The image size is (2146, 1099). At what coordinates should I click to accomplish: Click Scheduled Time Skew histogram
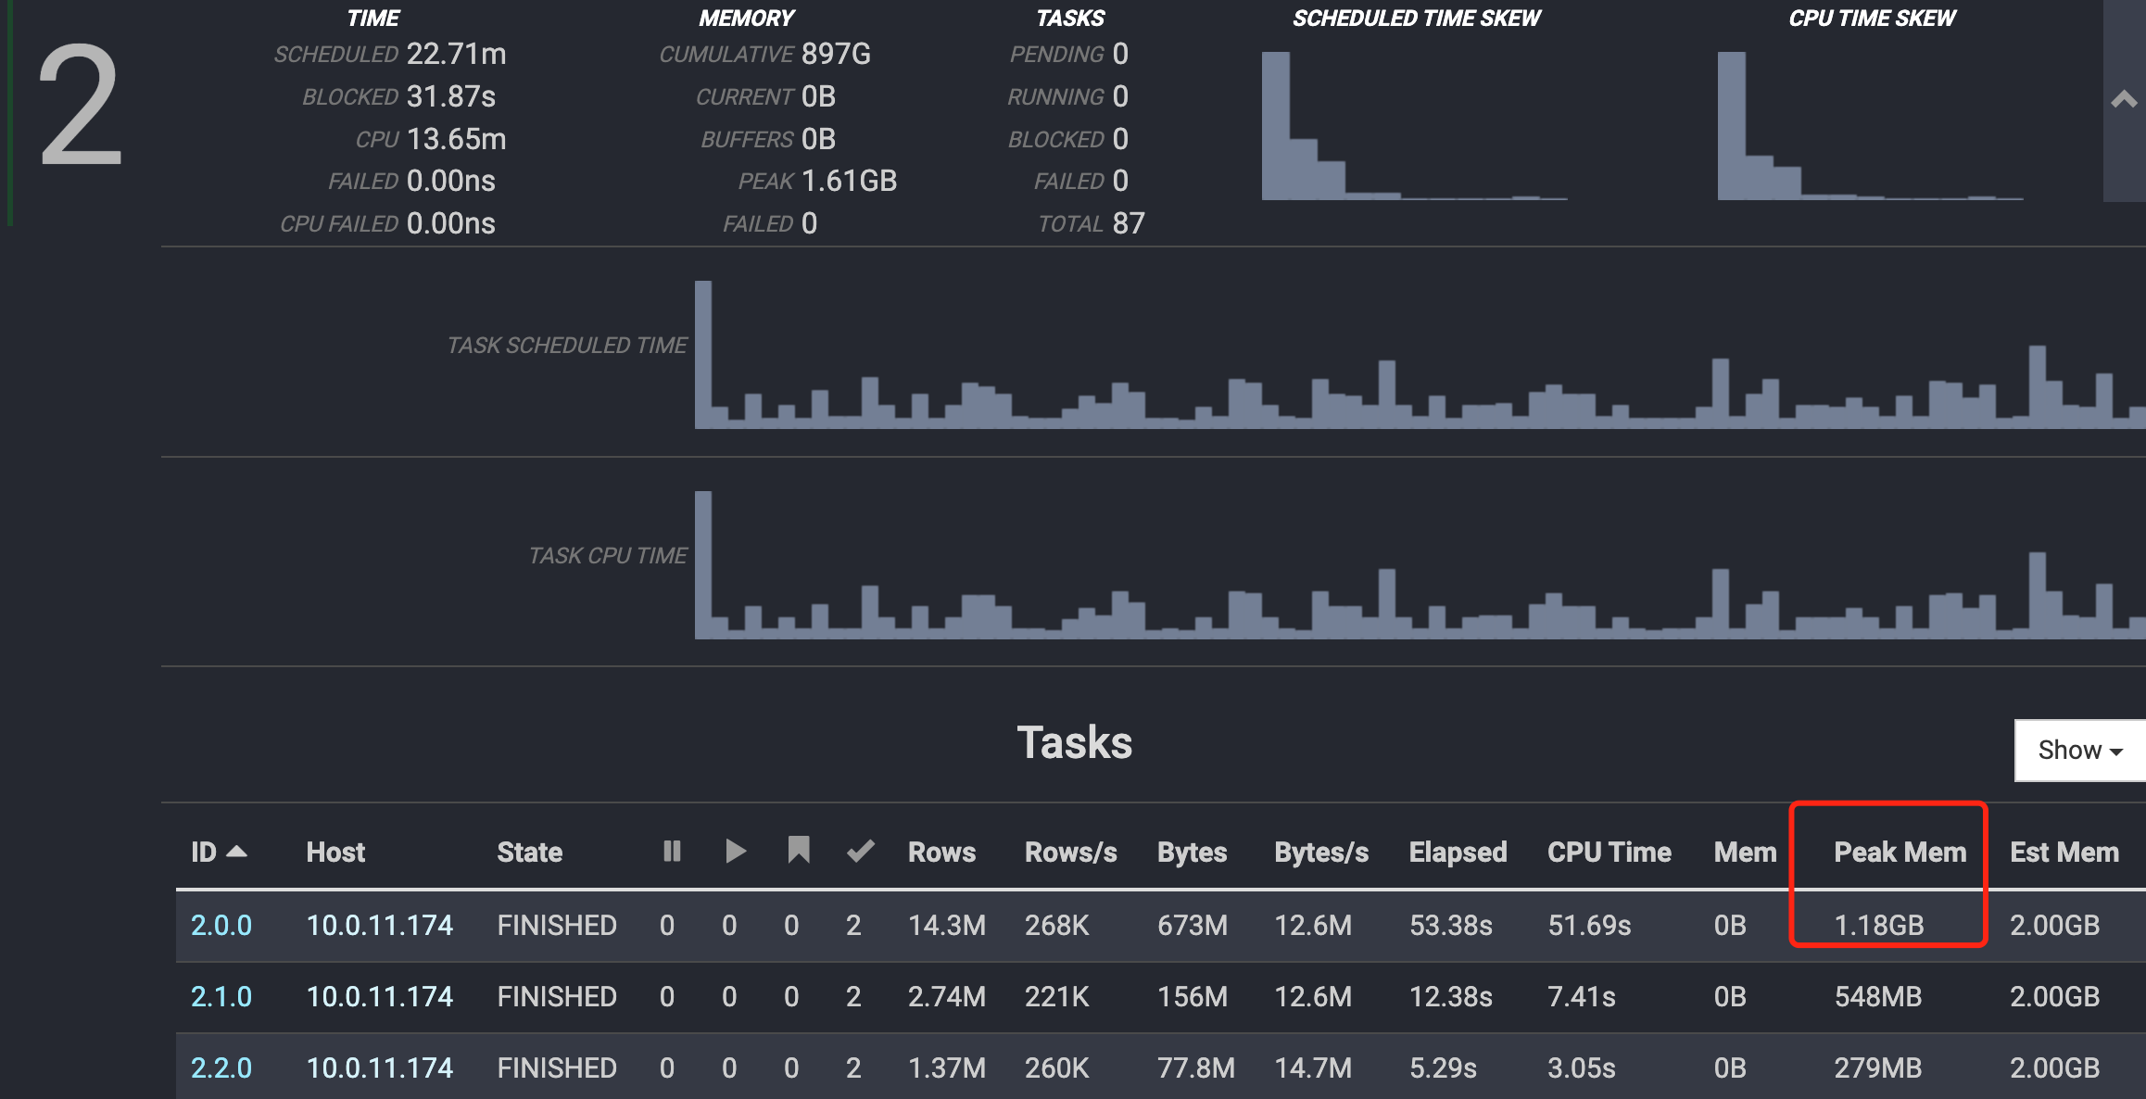click(x=1414, y=126)
